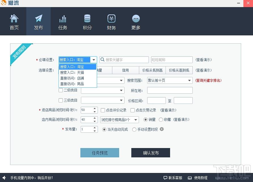Go to the 首页 home icon
Image resolution: width=253 pixels, height=182 pixels.
click(x=14, y=18)
